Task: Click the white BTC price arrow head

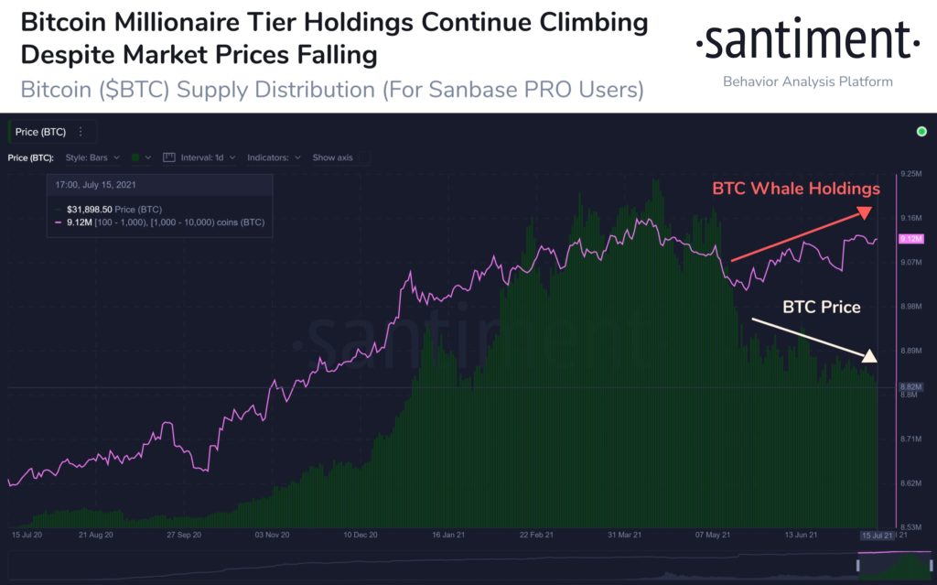Action: click(869, 356)
